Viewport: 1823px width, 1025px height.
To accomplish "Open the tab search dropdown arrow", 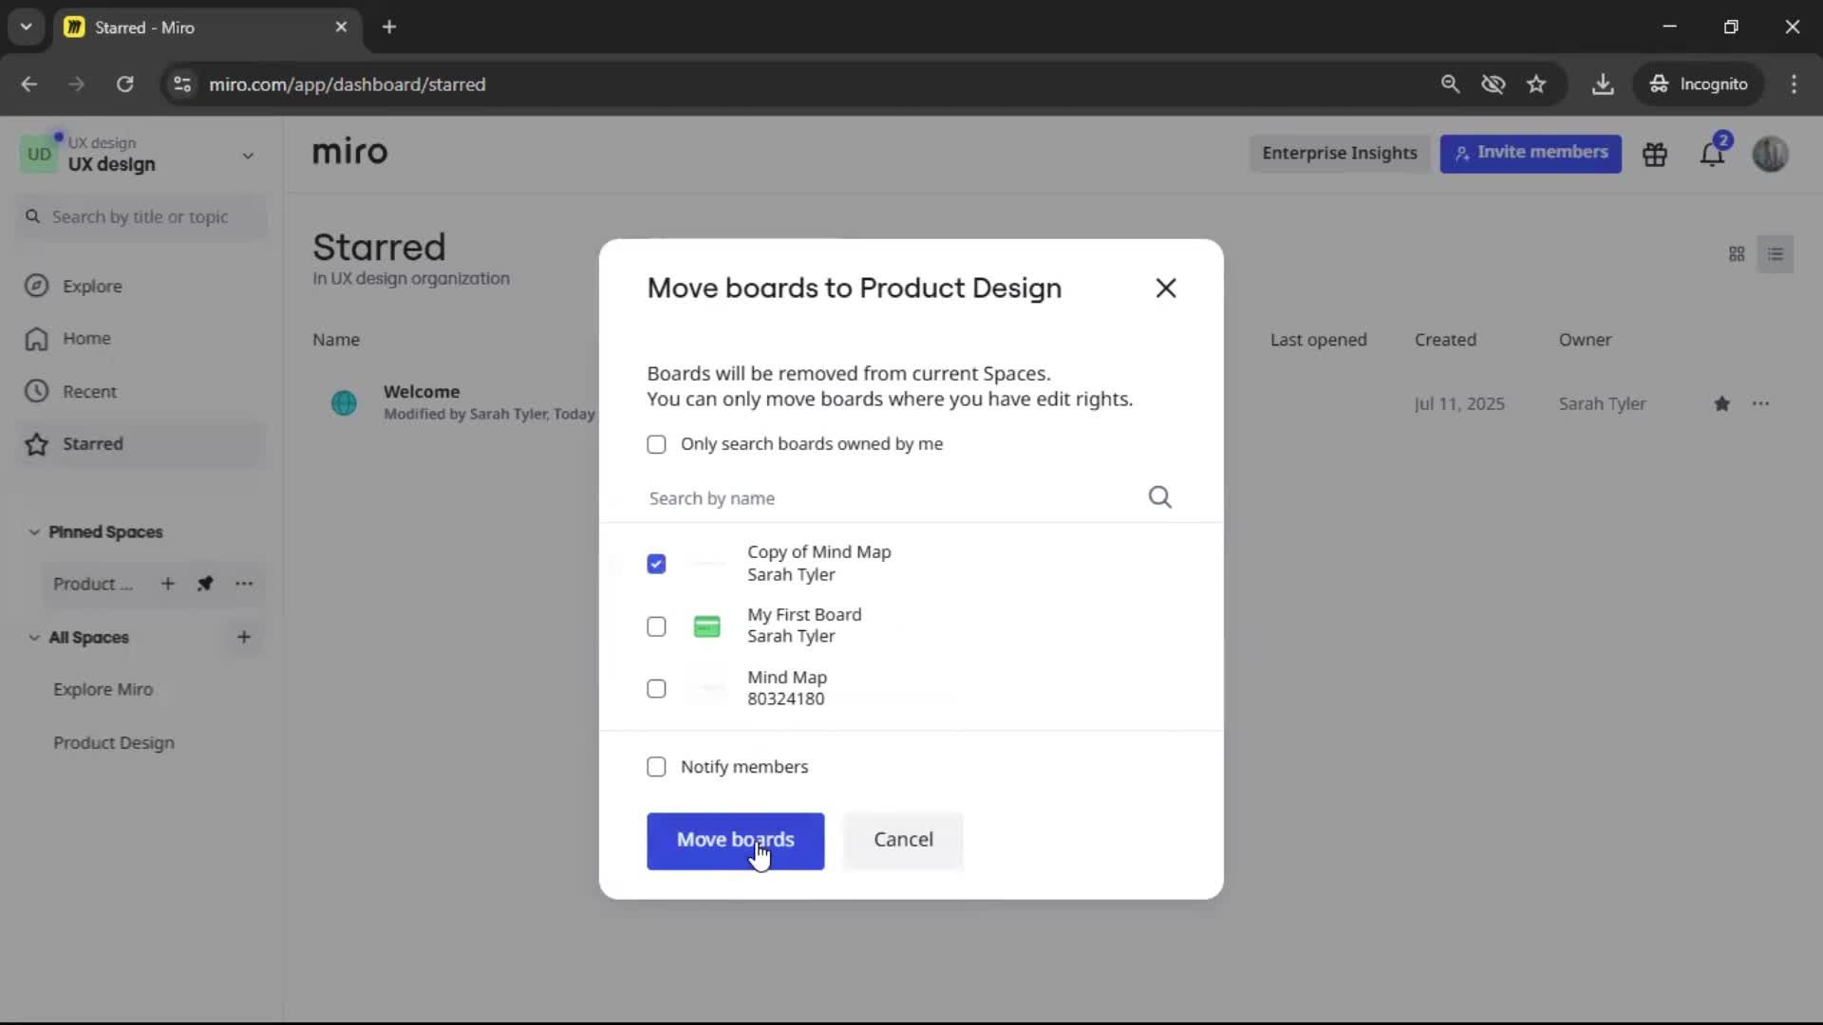I will point(26,28).
